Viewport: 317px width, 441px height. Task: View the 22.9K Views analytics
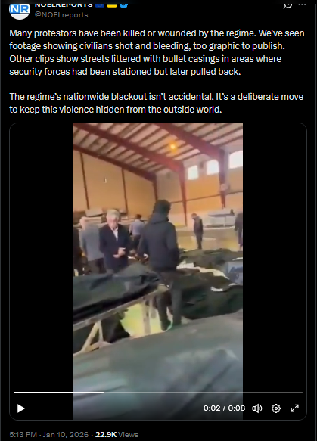point(117,434)
